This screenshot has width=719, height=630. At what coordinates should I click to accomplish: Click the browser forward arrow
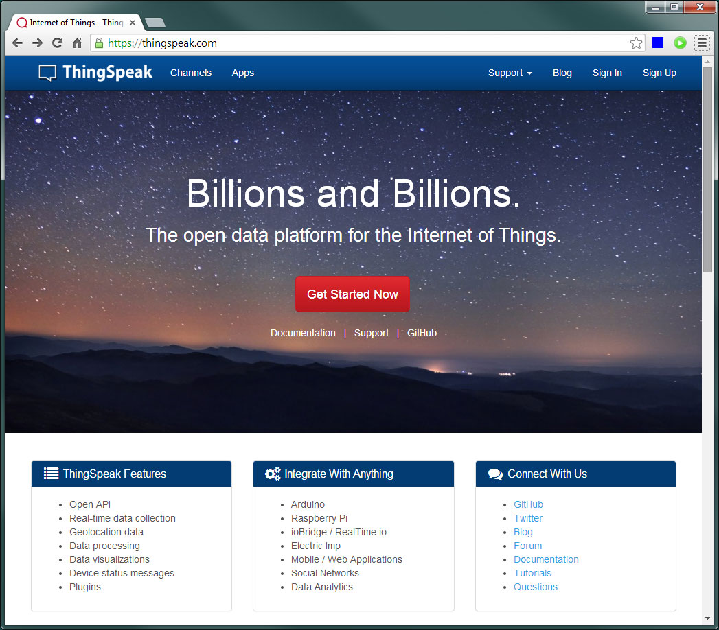point(37,43)
